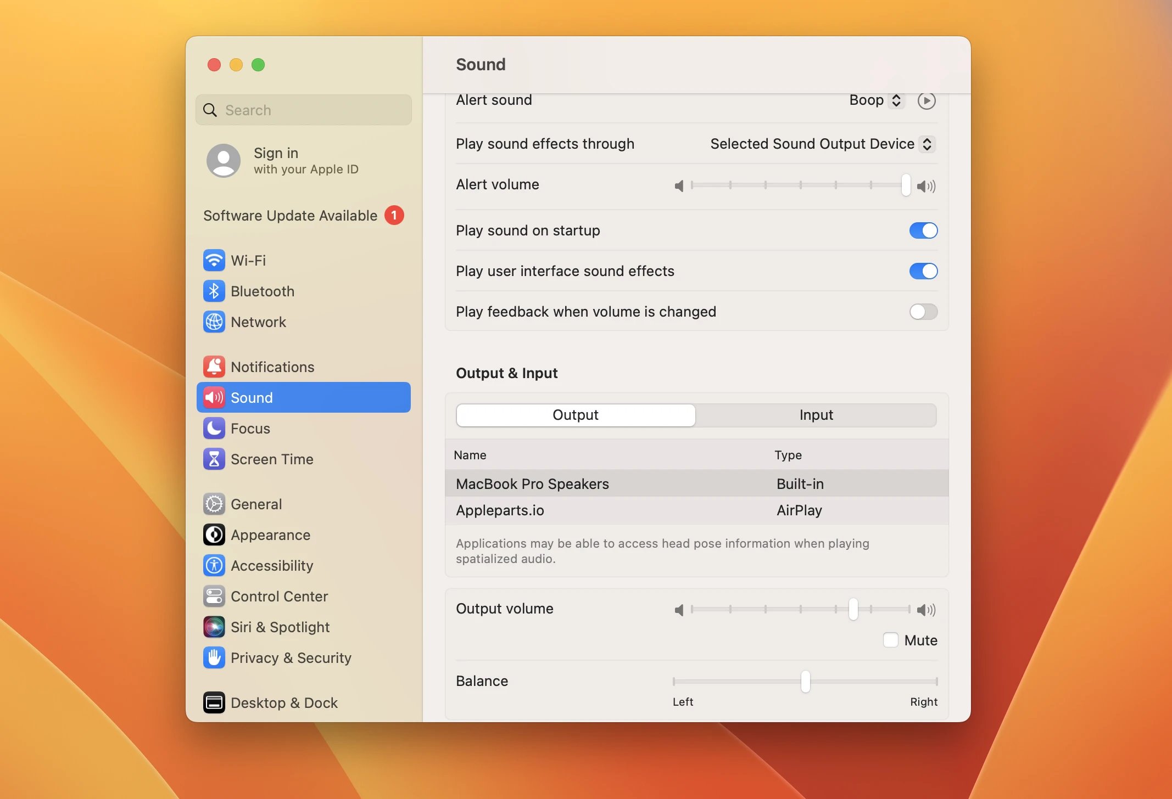The width and height of the screenshot is (1172, 799).
Task: Open Notifications settings
Action: 272,366
